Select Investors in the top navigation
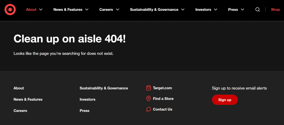The width and height of the screenshot is (284, 125). click(203, 9)
